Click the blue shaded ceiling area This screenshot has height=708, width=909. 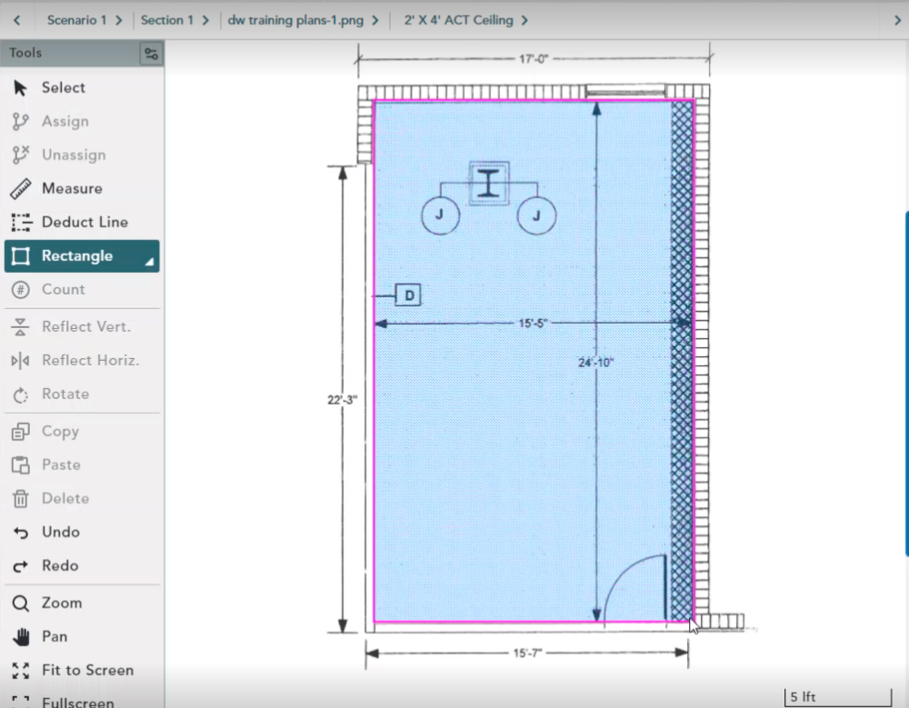pos(509,454)
